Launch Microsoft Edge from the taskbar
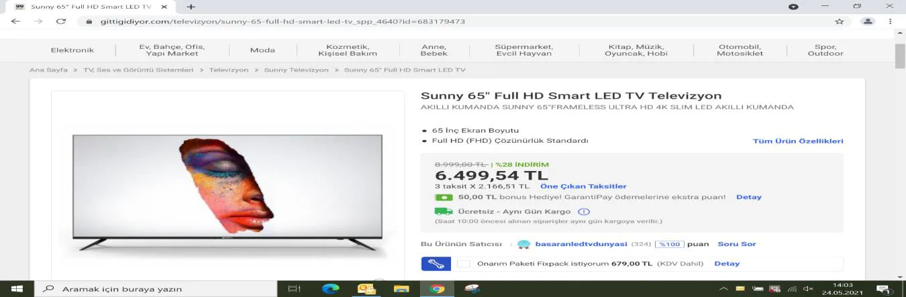Screen dimensions: 906x297 pos(330,289)
